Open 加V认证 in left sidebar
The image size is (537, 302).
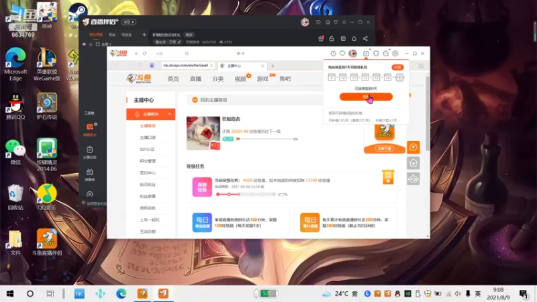click(x=148, y=149)
